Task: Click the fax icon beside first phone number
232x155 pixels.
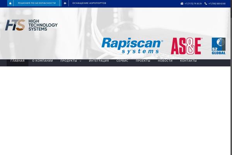Action: click(182, 3)
